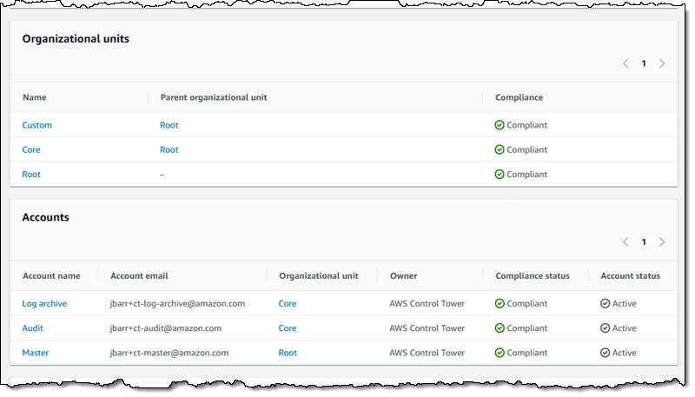The height and width of the screenshot is (397, 695).
Task: Click the Active status icon for Log archive
Action: pyautogui.click(x=605, y=304)
